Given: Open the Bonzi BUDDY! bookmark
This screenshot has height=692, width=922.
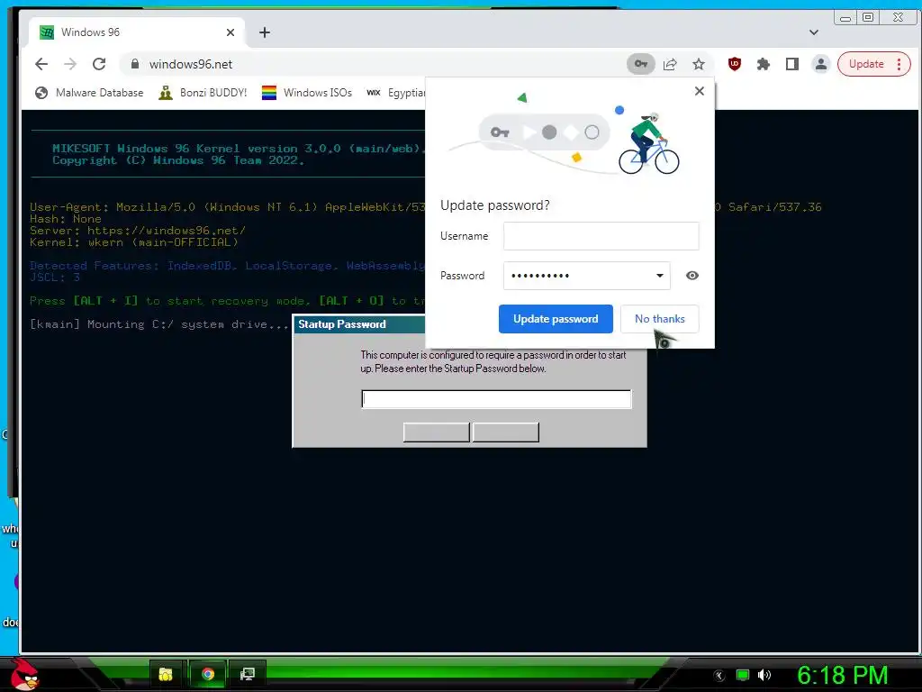Looking at the screenshot, I should (203, 93).
